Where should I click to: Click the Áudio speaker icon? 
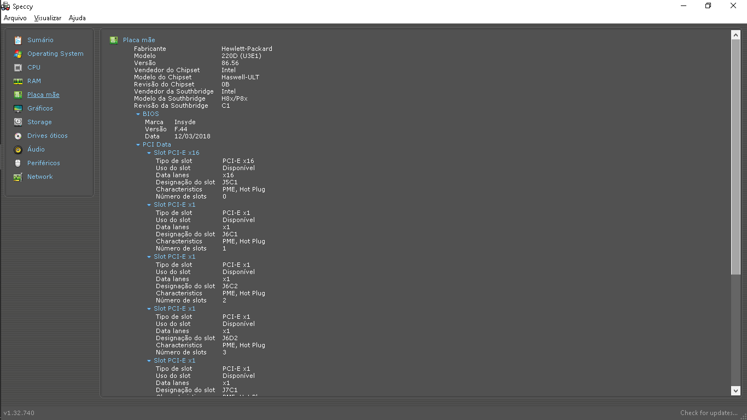click(18, 149)
